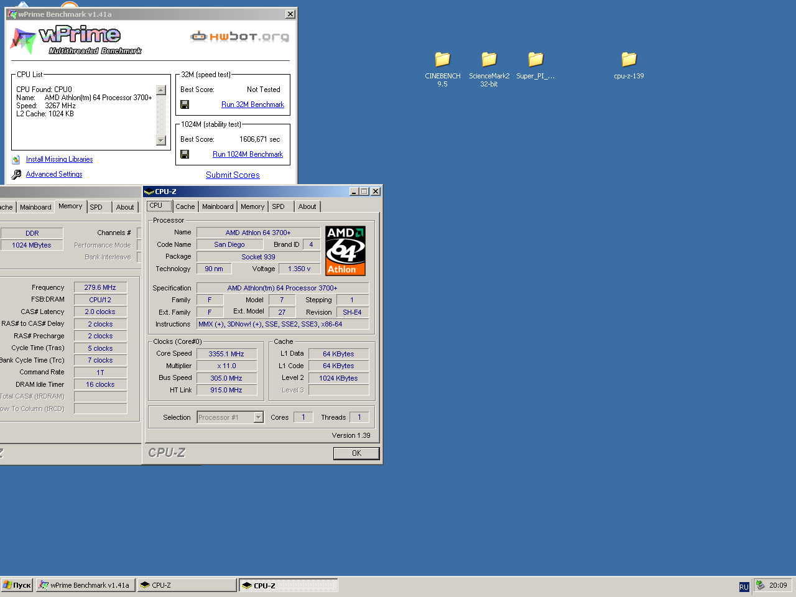Click the Specification AMD Athlon 64 3700+ field

click(x=282, y=288)
